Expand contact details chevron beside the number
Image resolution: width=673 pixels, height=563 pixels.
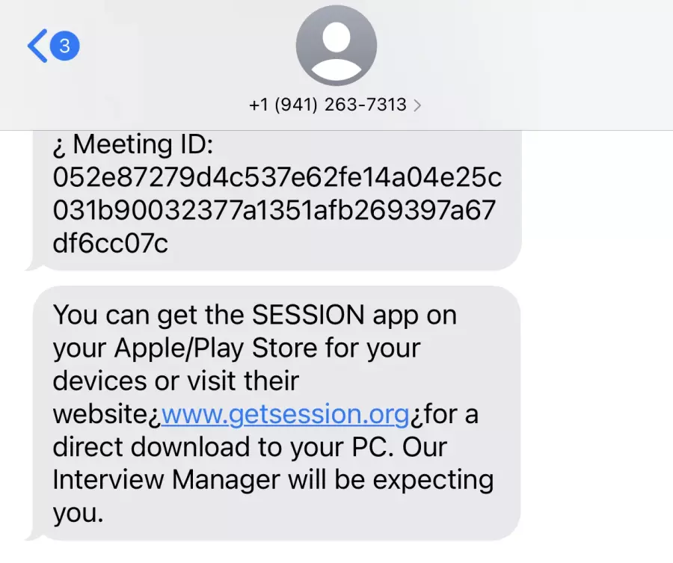pos(417,105)
